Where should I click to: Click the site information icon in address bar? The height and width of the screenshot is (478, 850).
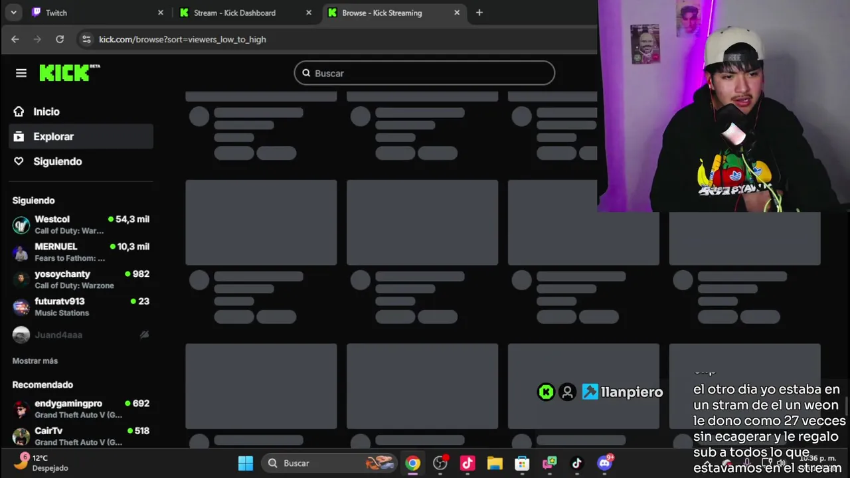(86, 39)
